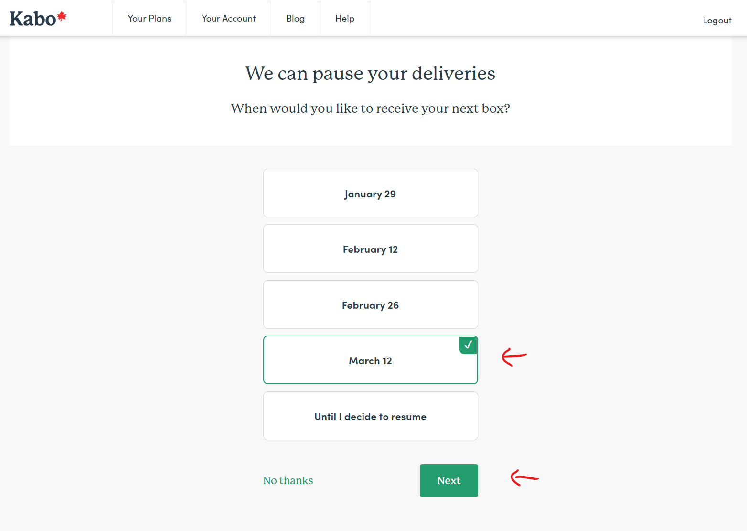Click the No thanks link
Viewport: 747px width, 531px height.
[x=288, y=480]
